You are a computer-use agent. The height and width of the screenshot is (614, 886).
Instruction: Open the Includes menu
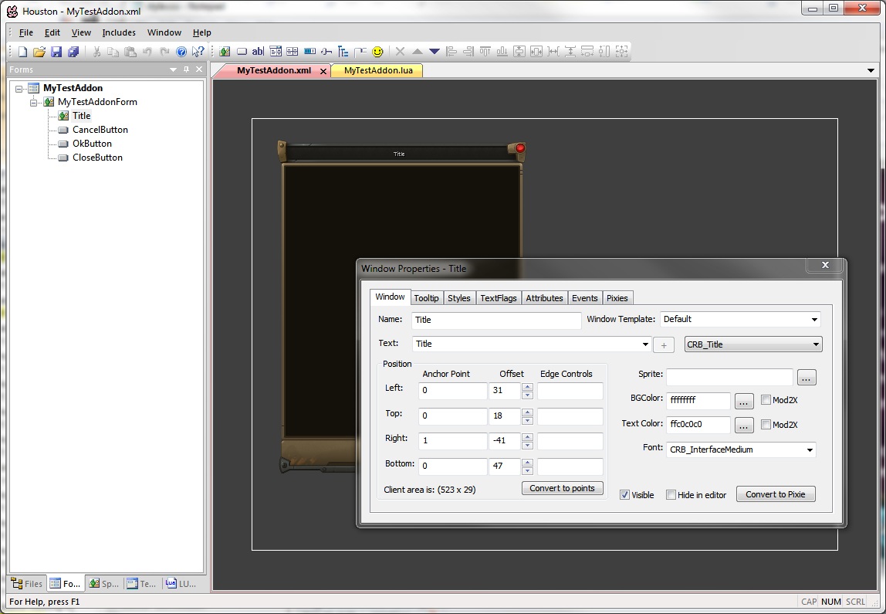click(x=119, y=32)
